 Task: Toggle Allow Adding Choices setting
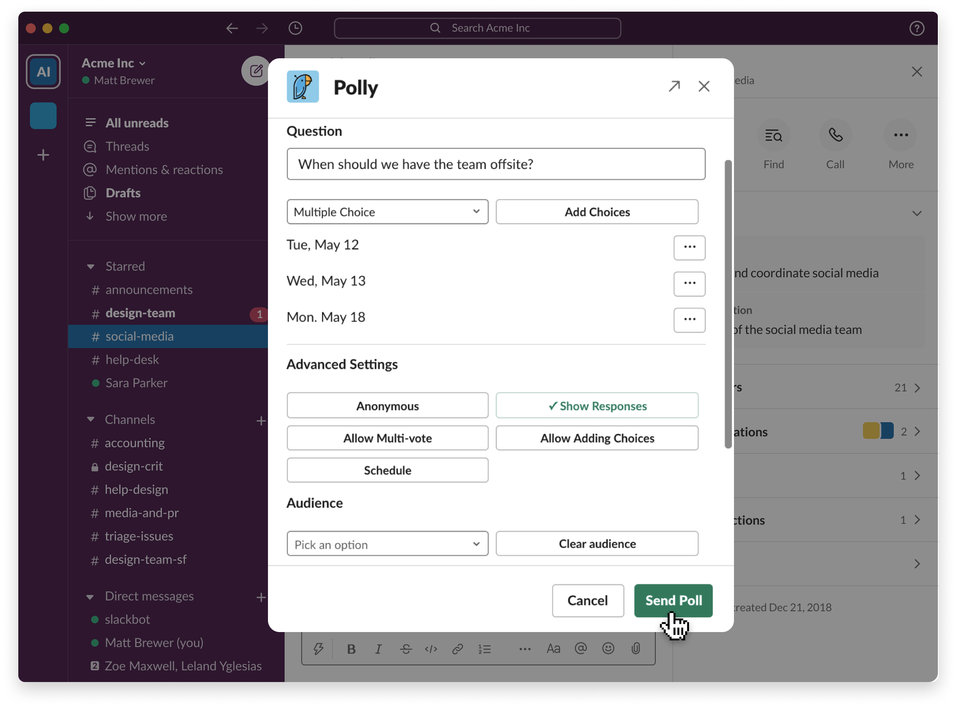pos(597,438)
